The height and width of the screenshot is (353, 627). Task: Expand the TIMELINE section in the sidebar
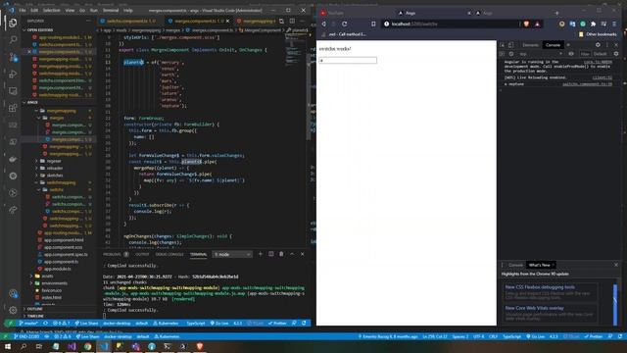click(x=35, y=316)
